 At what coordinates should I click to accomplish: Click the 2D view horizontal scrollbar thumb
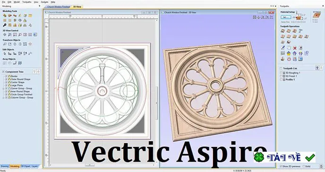pos(90,165)
